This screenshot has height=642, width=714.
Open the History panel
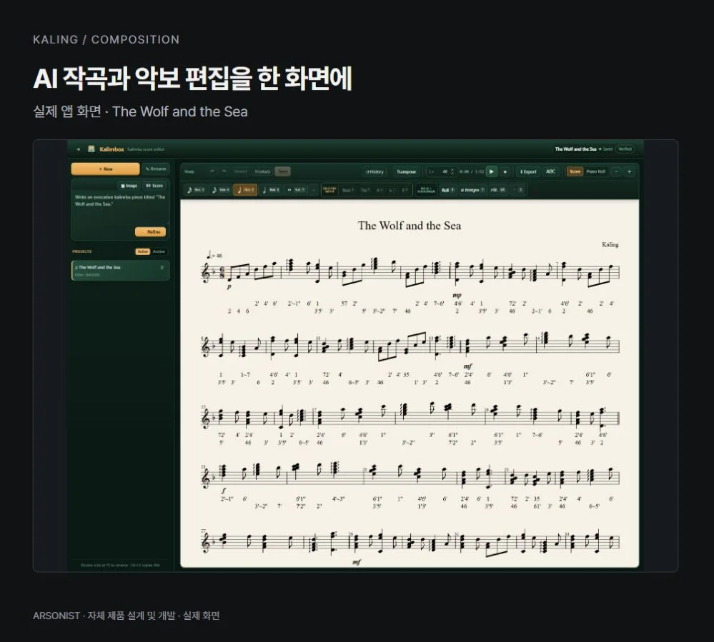tap(375, 172)
